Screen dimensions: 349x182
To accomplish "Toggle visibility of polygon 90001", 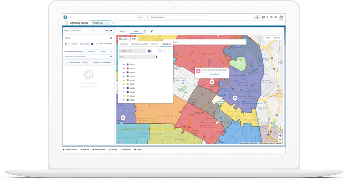I will (124, 64).
